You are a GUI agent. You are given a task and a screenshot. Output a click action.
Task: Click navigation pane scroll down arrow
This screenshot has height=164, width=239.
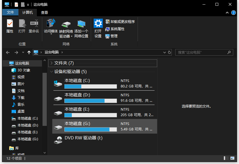point(45,153)
